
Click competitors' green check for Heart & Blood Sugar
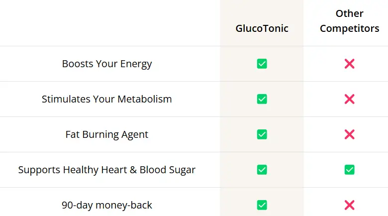349,170
